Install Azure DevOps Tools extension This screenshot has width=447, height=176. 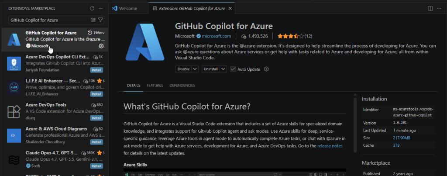tap(96, 118)
